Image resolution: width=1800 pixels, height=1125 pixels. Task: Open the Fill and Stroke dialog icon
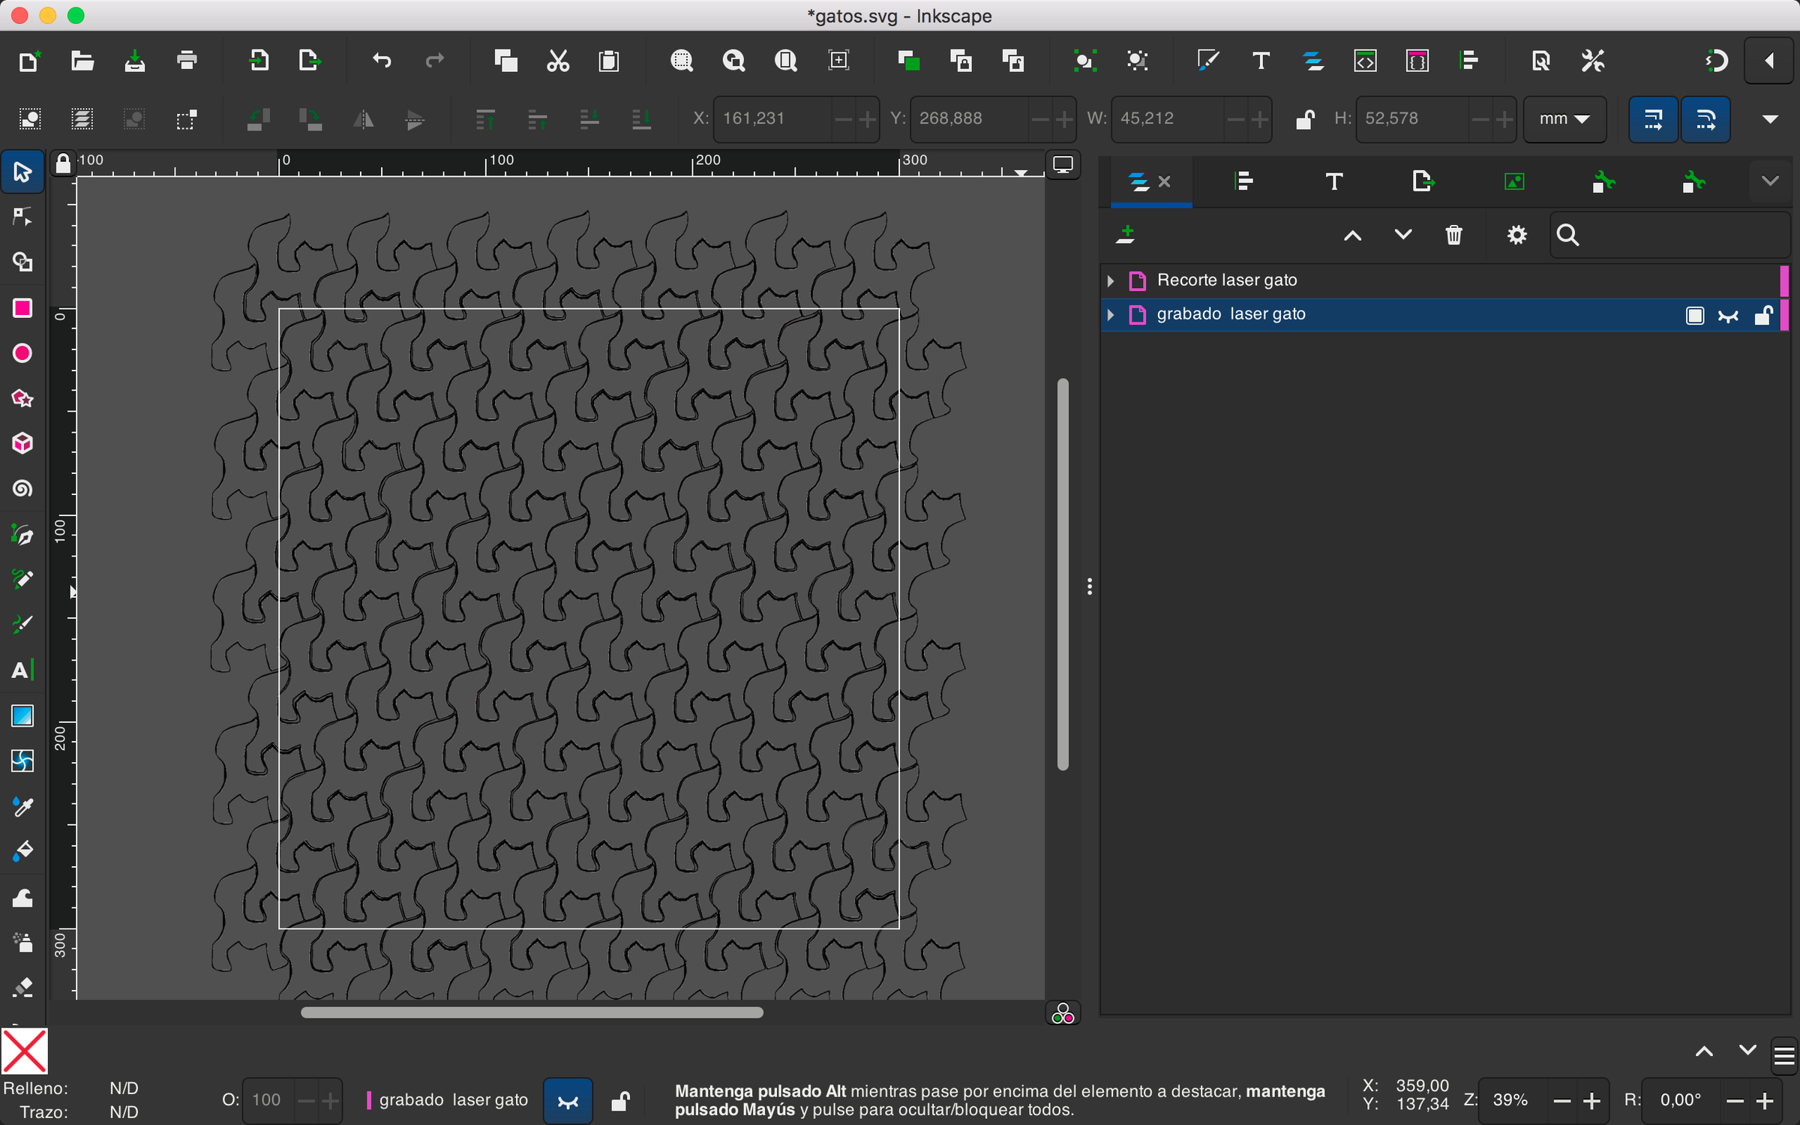[1207, 61]
